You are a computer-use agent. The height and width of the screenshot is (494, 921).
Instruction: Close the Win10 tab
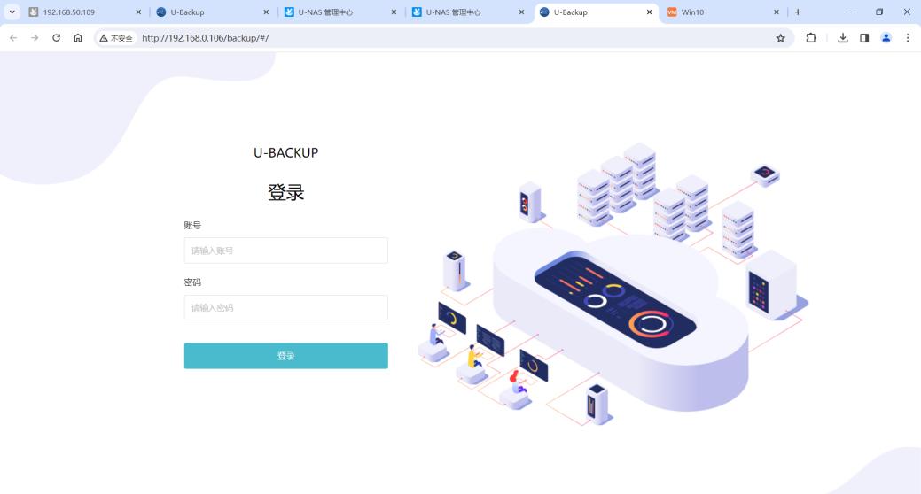point(776,12)
